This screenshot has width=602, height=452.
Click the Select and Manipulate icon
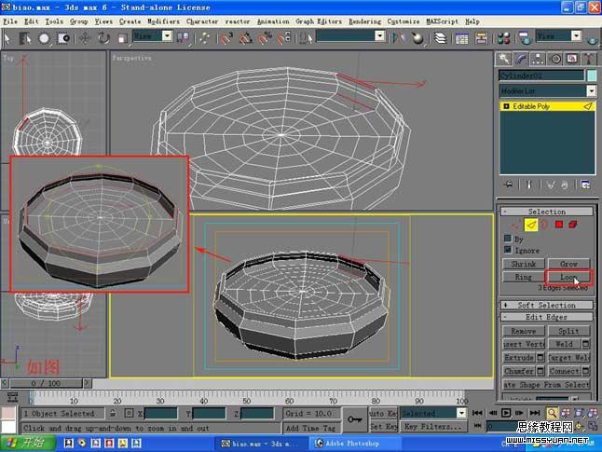click(205, 38)
